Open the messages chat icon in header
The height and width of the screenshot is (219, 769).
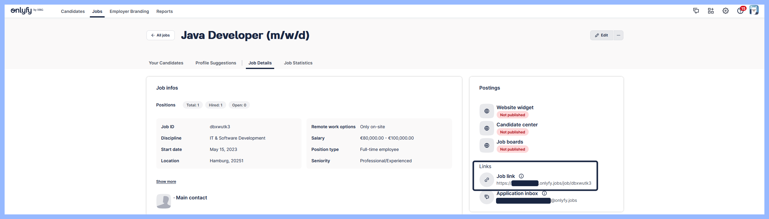coord(696,11)
